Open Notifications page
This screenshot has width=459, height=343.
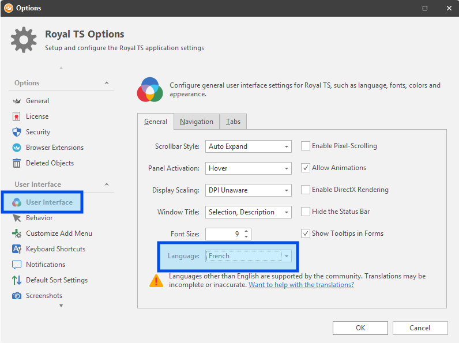(x=46, y=265)
